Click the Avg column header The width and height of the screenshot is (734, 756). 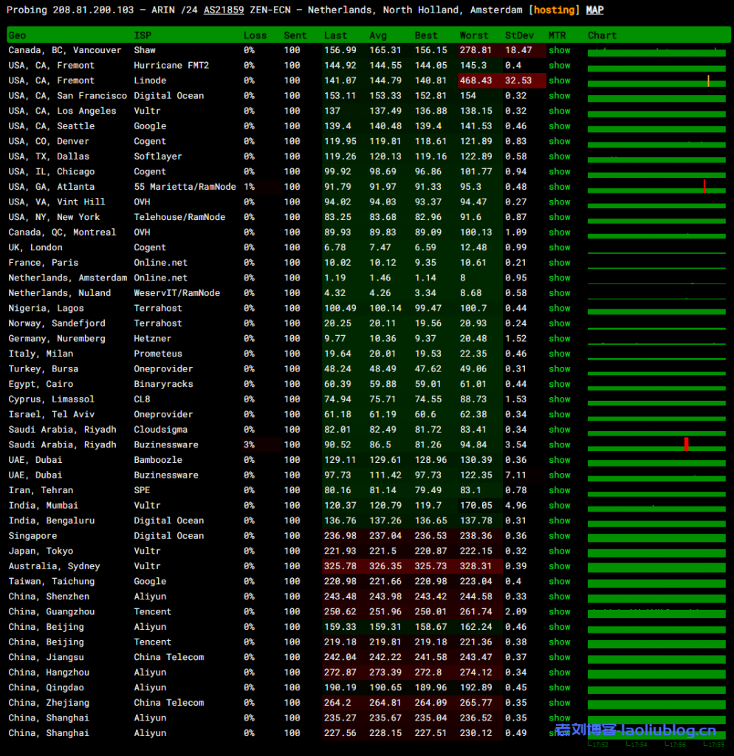pos(377,35)
